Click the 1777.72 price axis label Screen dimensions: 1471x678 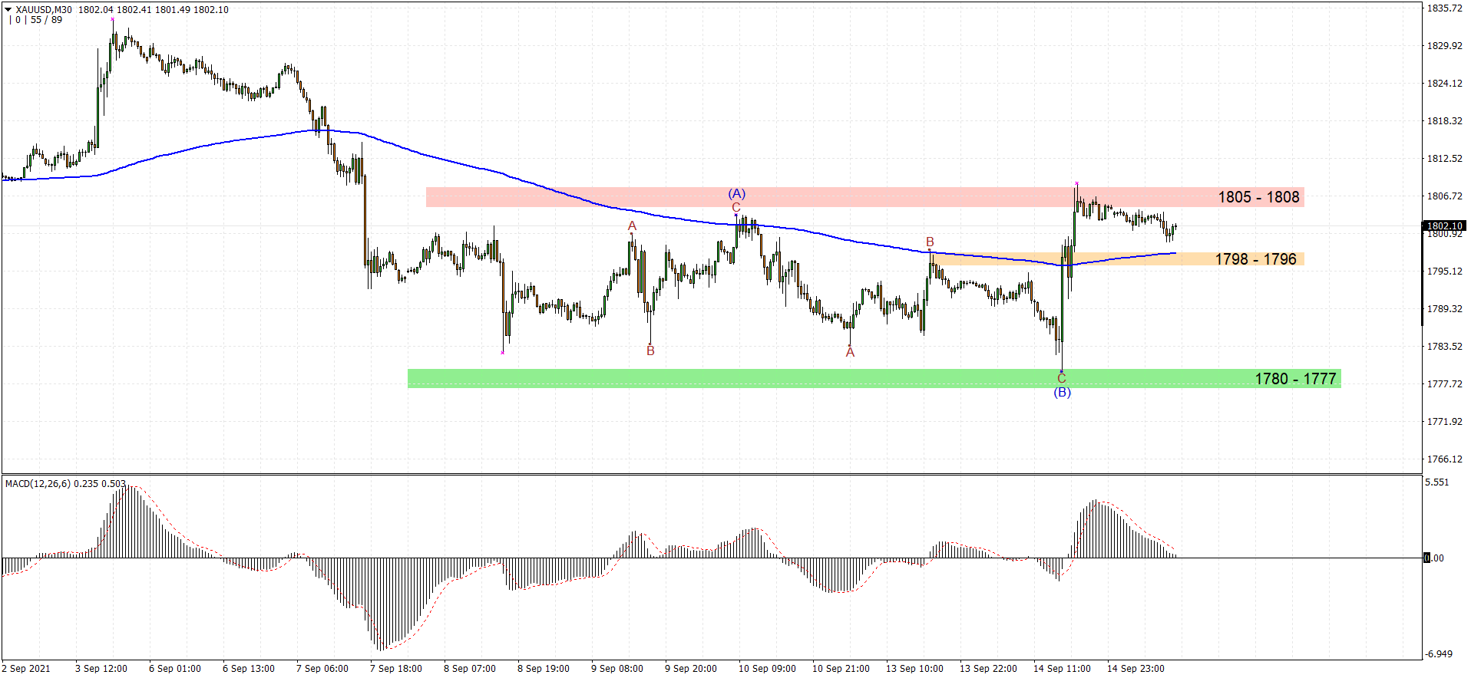click(x=1444, y=384)
